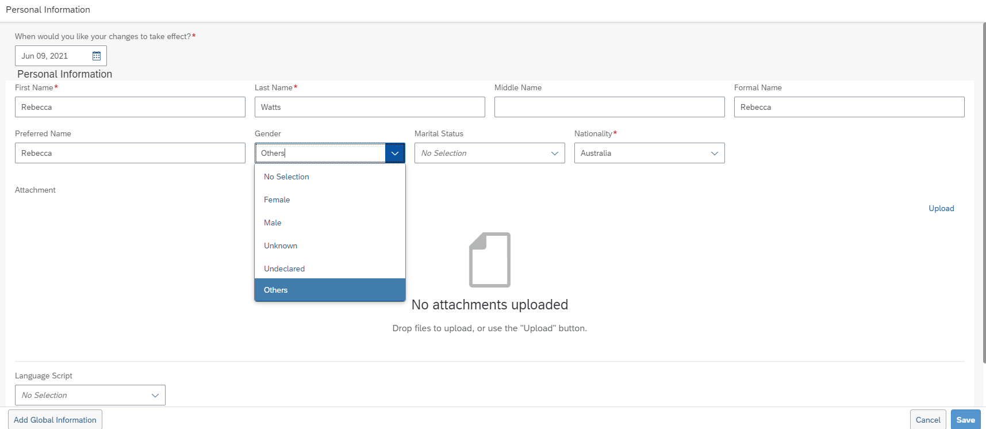
Task: Edit the Preferred Name field
Action: (x=130, y=153)
